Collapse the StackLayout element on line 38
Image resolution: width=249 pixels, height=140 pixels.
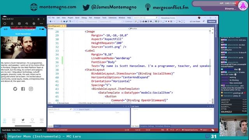[64, 70]
